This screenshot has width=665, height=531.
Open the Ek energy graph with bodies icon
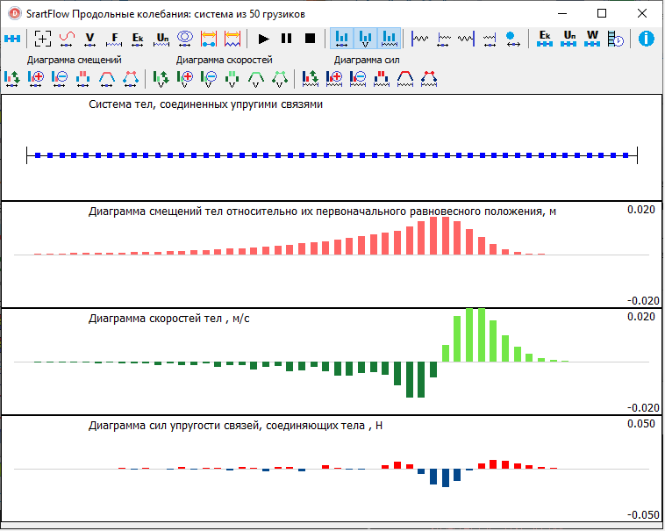(138, 39)
